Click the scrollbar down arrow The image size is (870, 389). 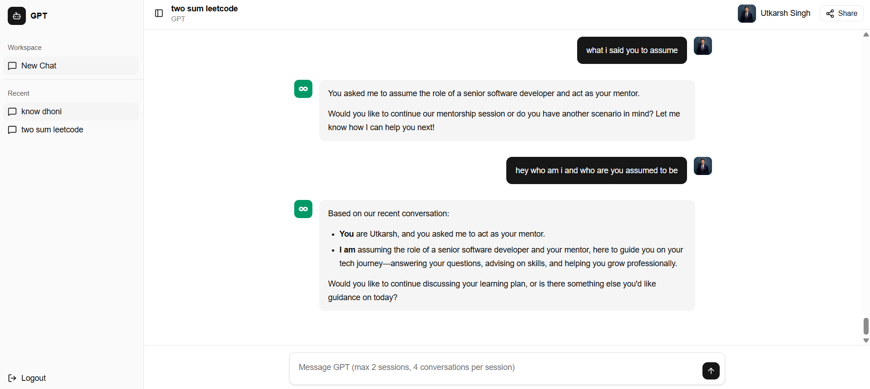866,340
